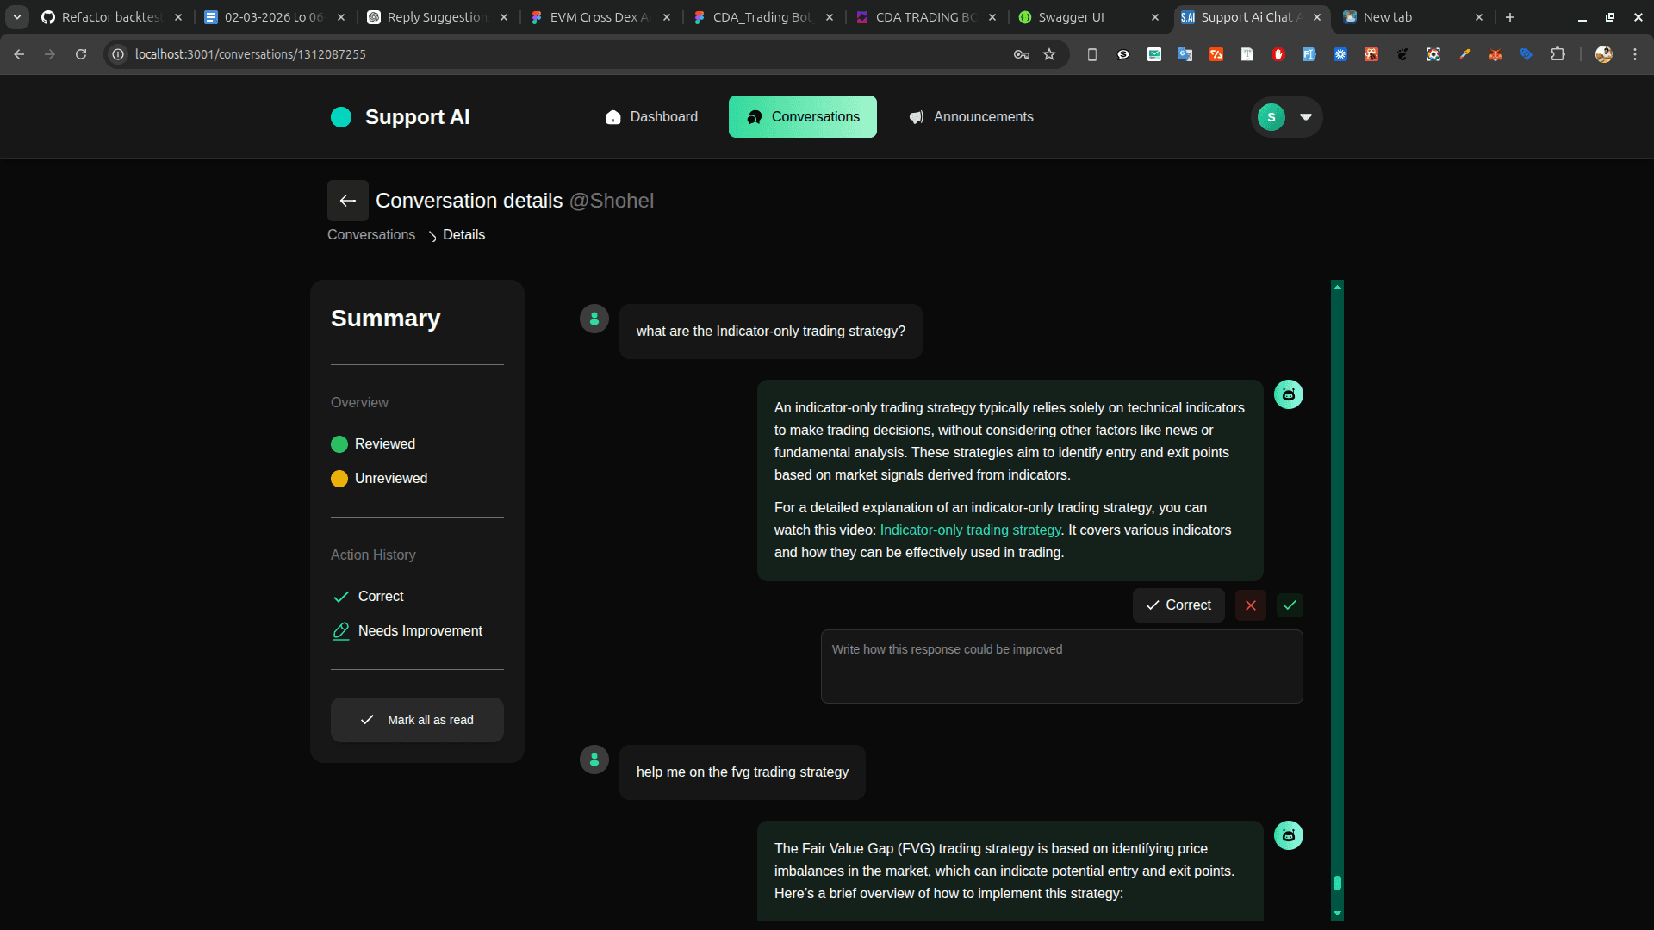Click the green checkmark approve icon
Viewport: 1654px width, 930px height.
(x=1290, y=605)
